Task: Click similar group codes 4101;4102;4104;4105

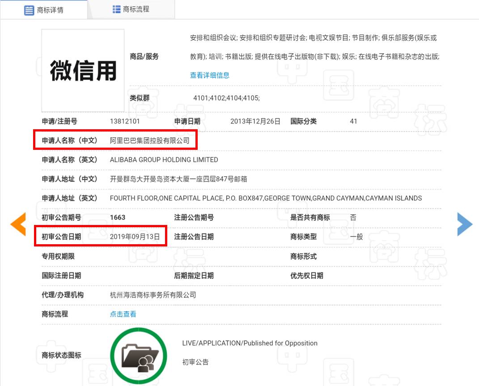Action: [x=226, y=98]
